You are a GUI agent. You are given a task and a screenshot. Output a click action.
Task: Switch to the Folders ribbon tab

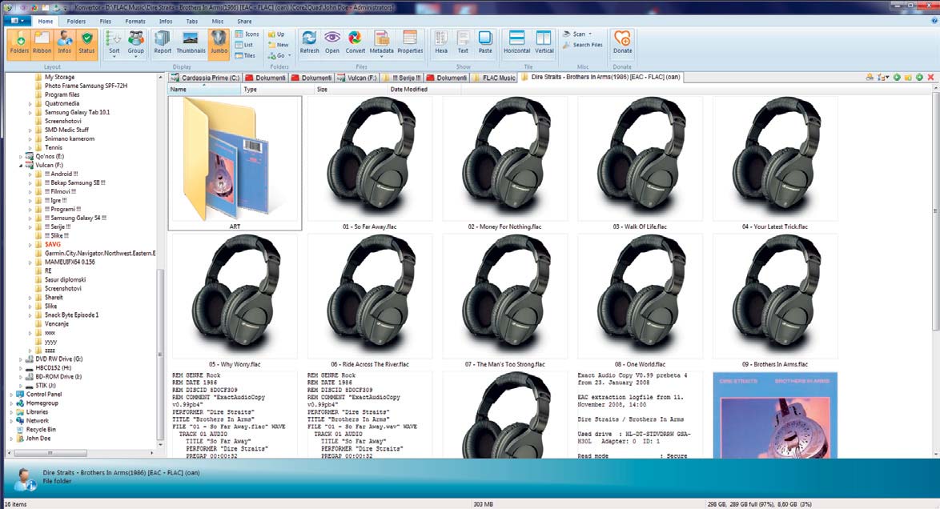click(76, 22)
